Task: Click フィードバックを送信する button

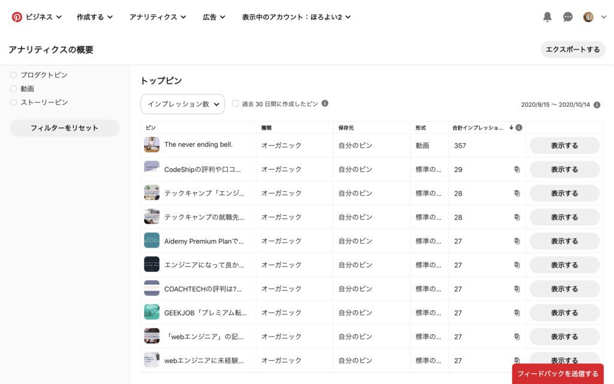Action: click(x=558, y=373)
